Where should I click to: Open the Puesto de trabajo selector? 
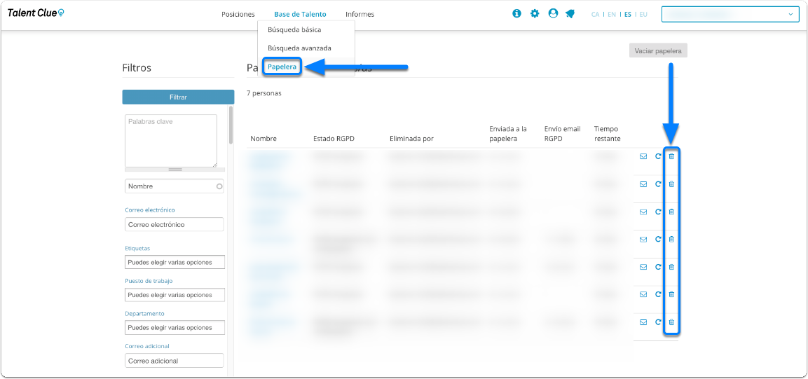(x=175, y=295)
